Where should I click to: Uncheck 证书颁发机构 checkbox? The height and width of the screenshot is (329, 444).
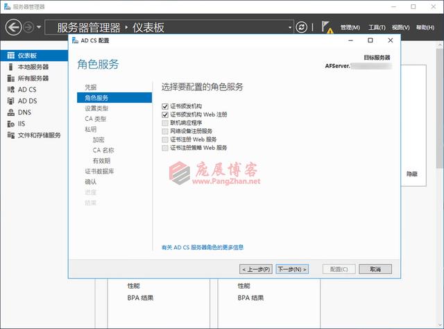(x=165, y=106)
